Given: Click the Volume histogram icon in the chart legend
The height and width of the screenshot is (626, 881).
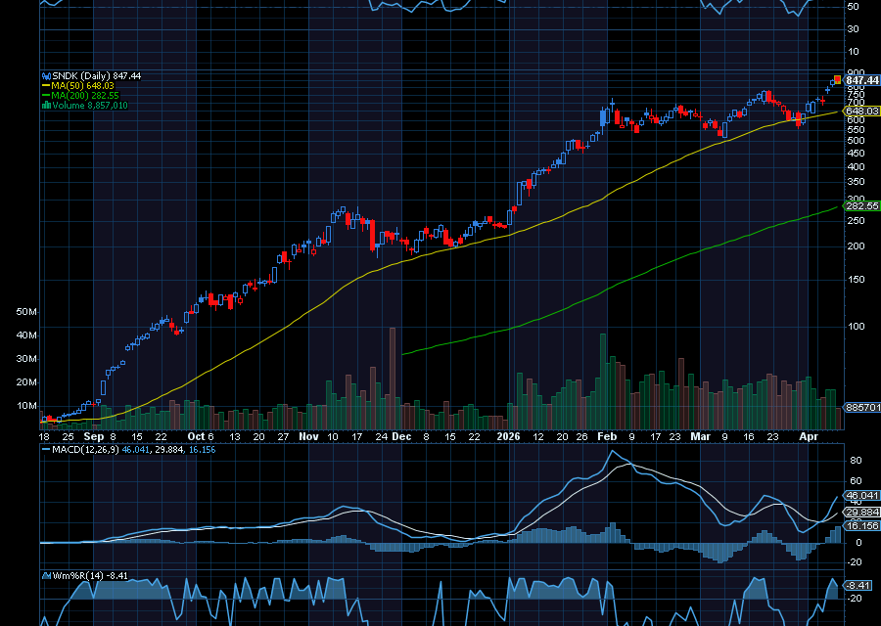Looking at the screenshot, I should (45, 103).
